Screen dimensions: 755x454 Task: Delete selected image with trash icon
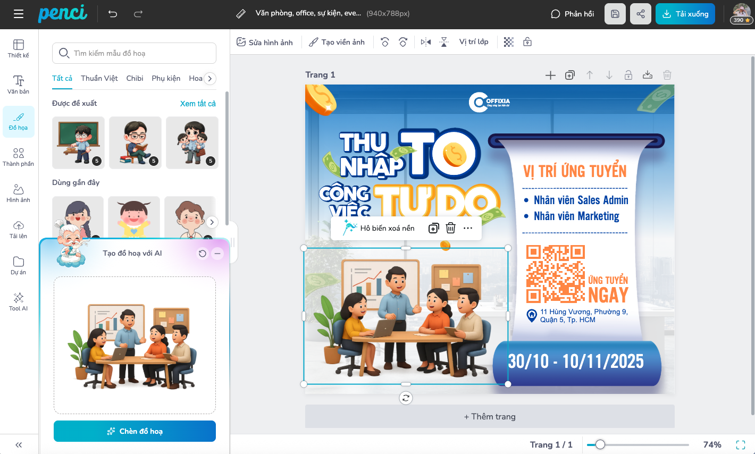click(x=450, y=228)
